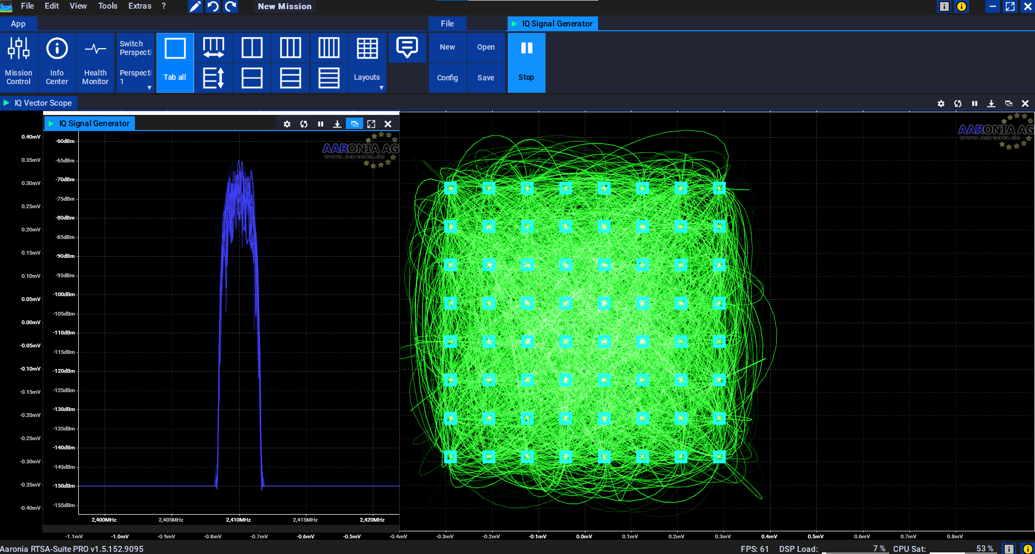Open the Config button
This screenshot has height=554, width=1035.
(x=447, y=78)
